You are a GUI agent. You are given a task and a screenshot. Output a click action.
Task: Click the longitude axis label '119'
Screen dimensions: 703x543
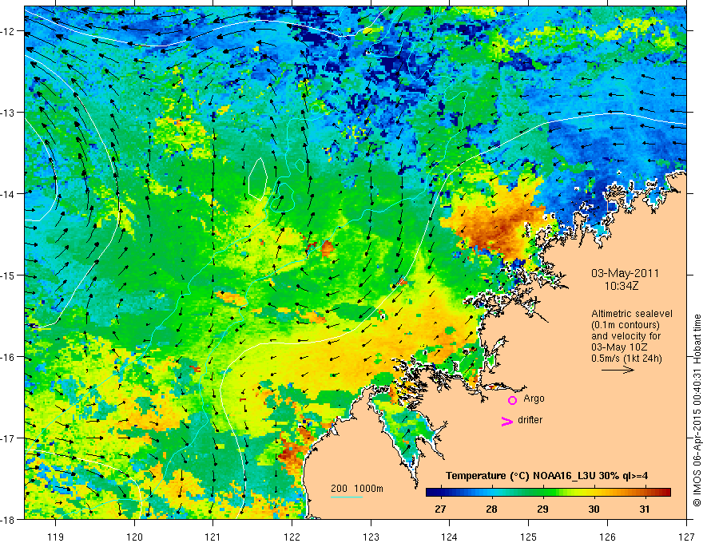click(x=56, y=537)
